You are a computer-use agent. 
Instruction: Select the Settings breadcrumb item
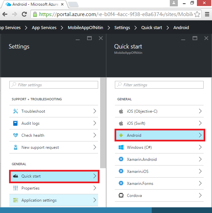click(x=122, y=28)
